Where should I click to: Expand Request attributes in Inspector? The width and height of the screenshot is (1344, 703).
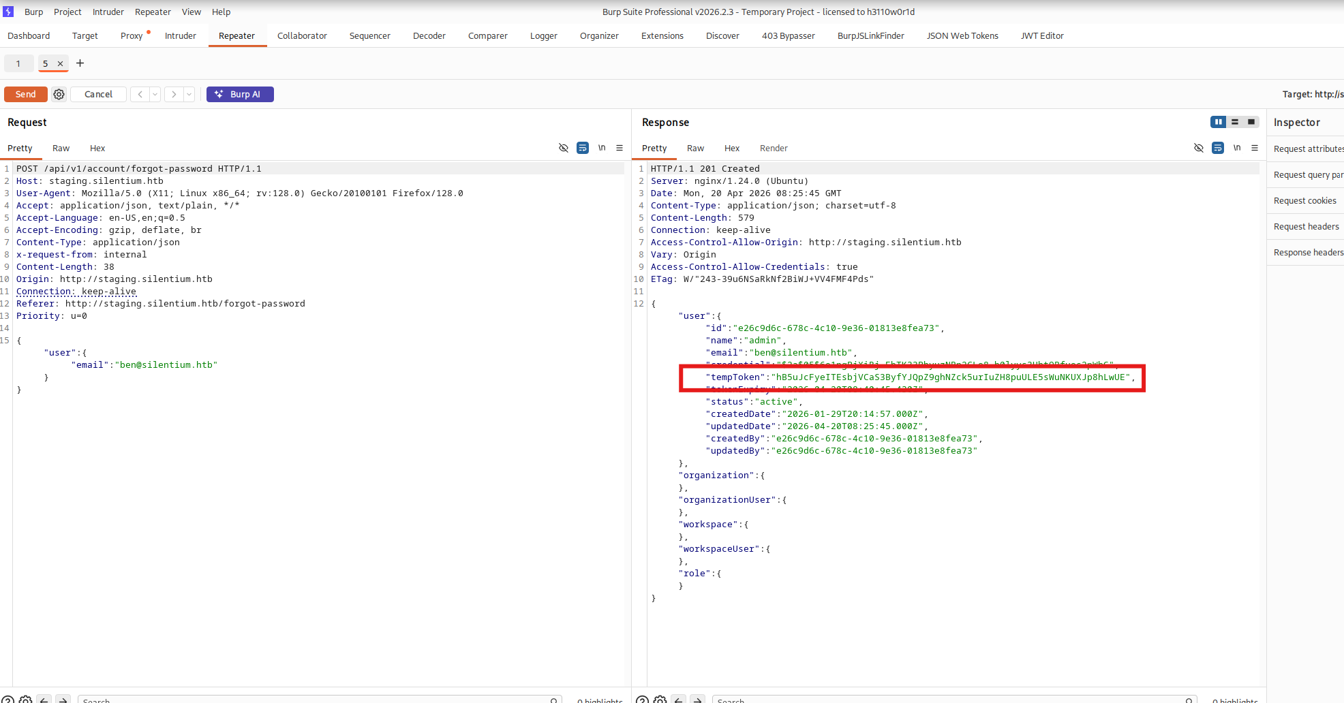point(1305,149)
